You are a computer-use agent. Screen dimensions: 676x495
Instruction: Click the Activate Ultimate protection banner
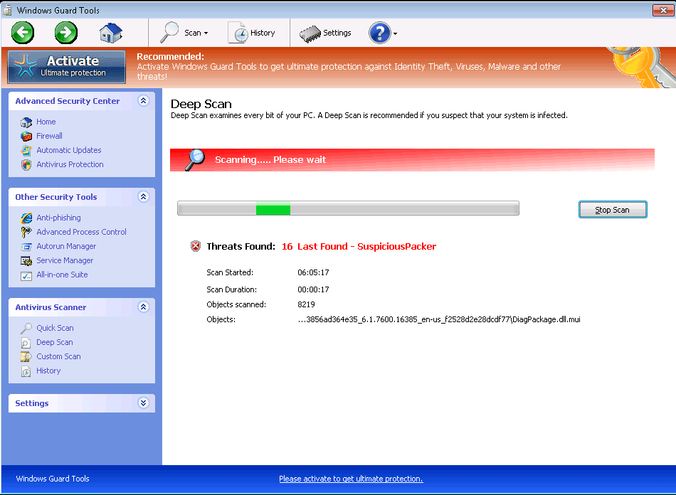point(67,66)
